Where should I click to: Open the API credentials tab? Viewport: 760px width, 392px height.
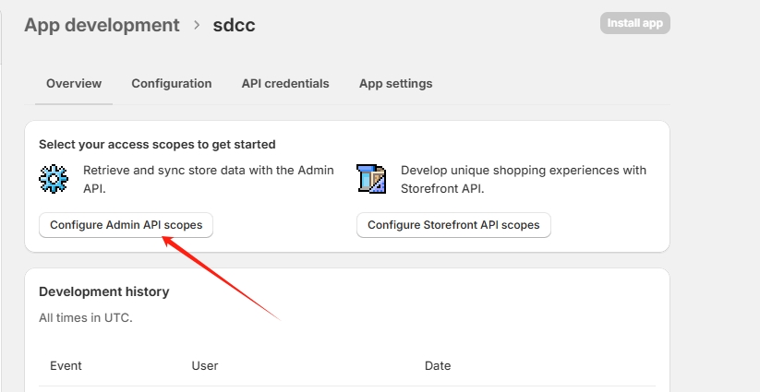(x=285, y=83)
